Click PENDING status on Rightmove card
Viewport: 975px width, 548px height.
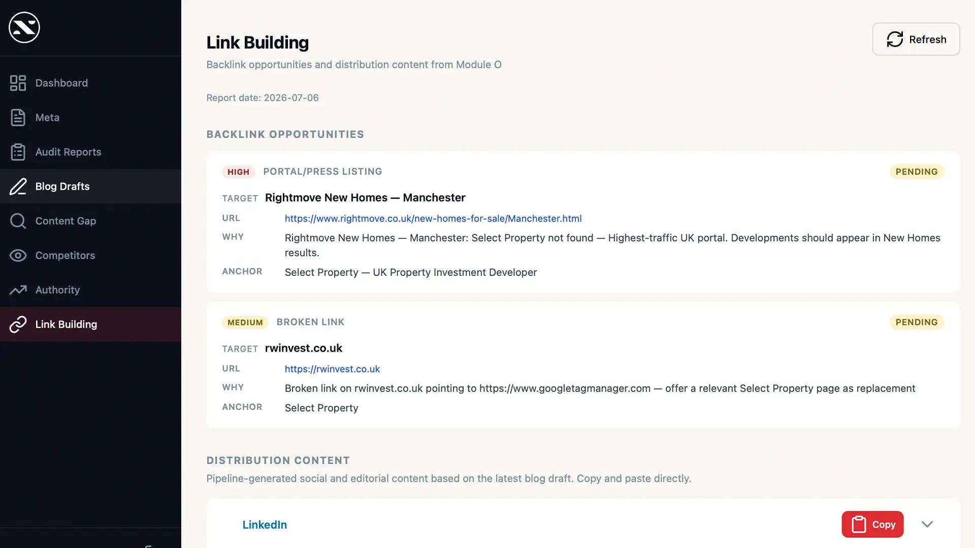(x=917, y=172)
